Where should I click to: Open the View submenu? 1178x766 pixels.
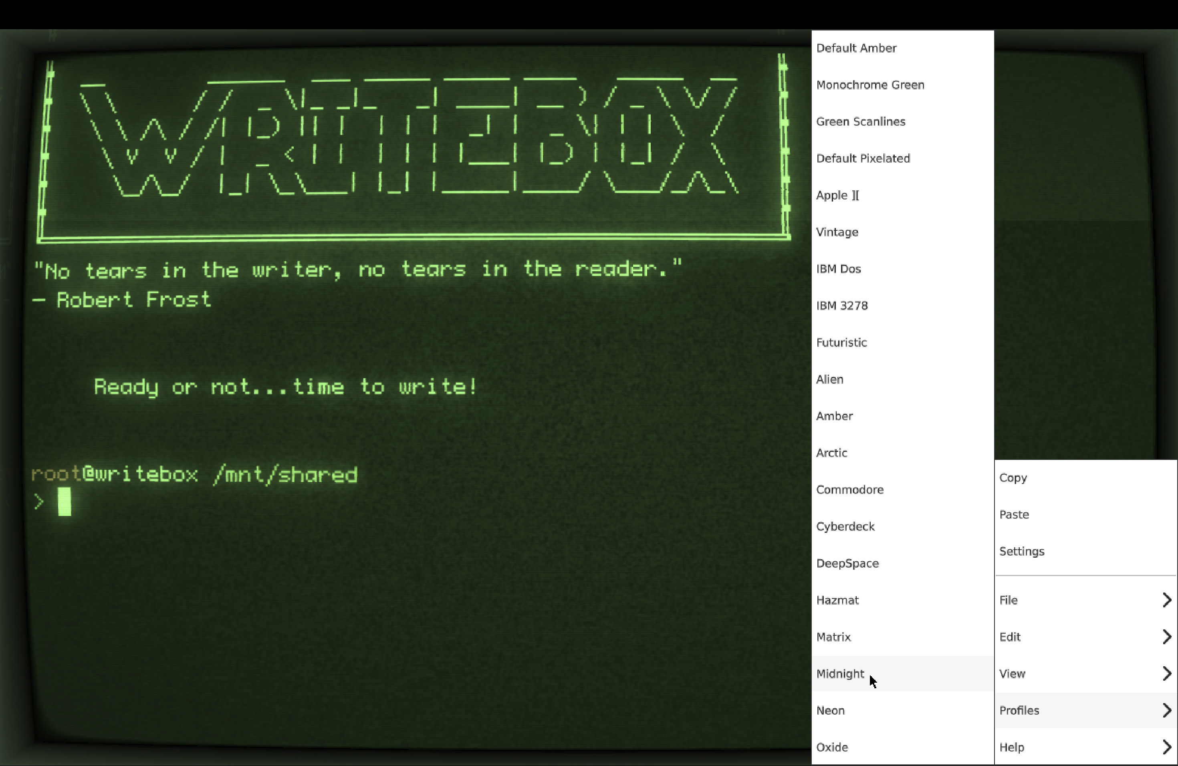coord(1085,673)
